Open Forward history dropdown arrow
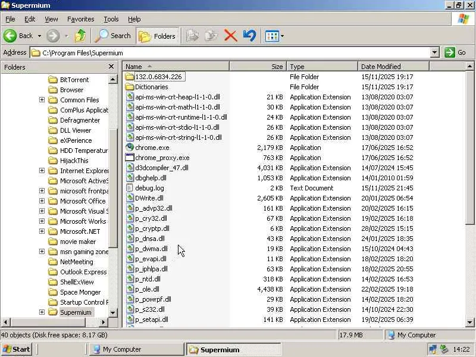Viewport: 476px width, 357px height. [66, 36]
